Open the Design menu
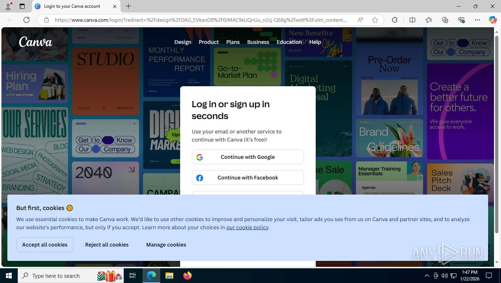501x283 pixels. point(183,42)
